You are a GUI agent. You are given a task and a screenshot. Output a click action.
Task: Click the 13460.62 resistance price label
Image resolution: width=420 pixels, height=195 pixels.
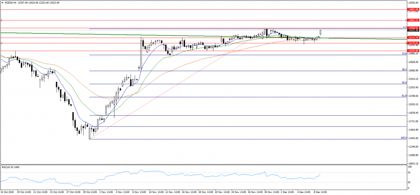click(x=413, y=27)
